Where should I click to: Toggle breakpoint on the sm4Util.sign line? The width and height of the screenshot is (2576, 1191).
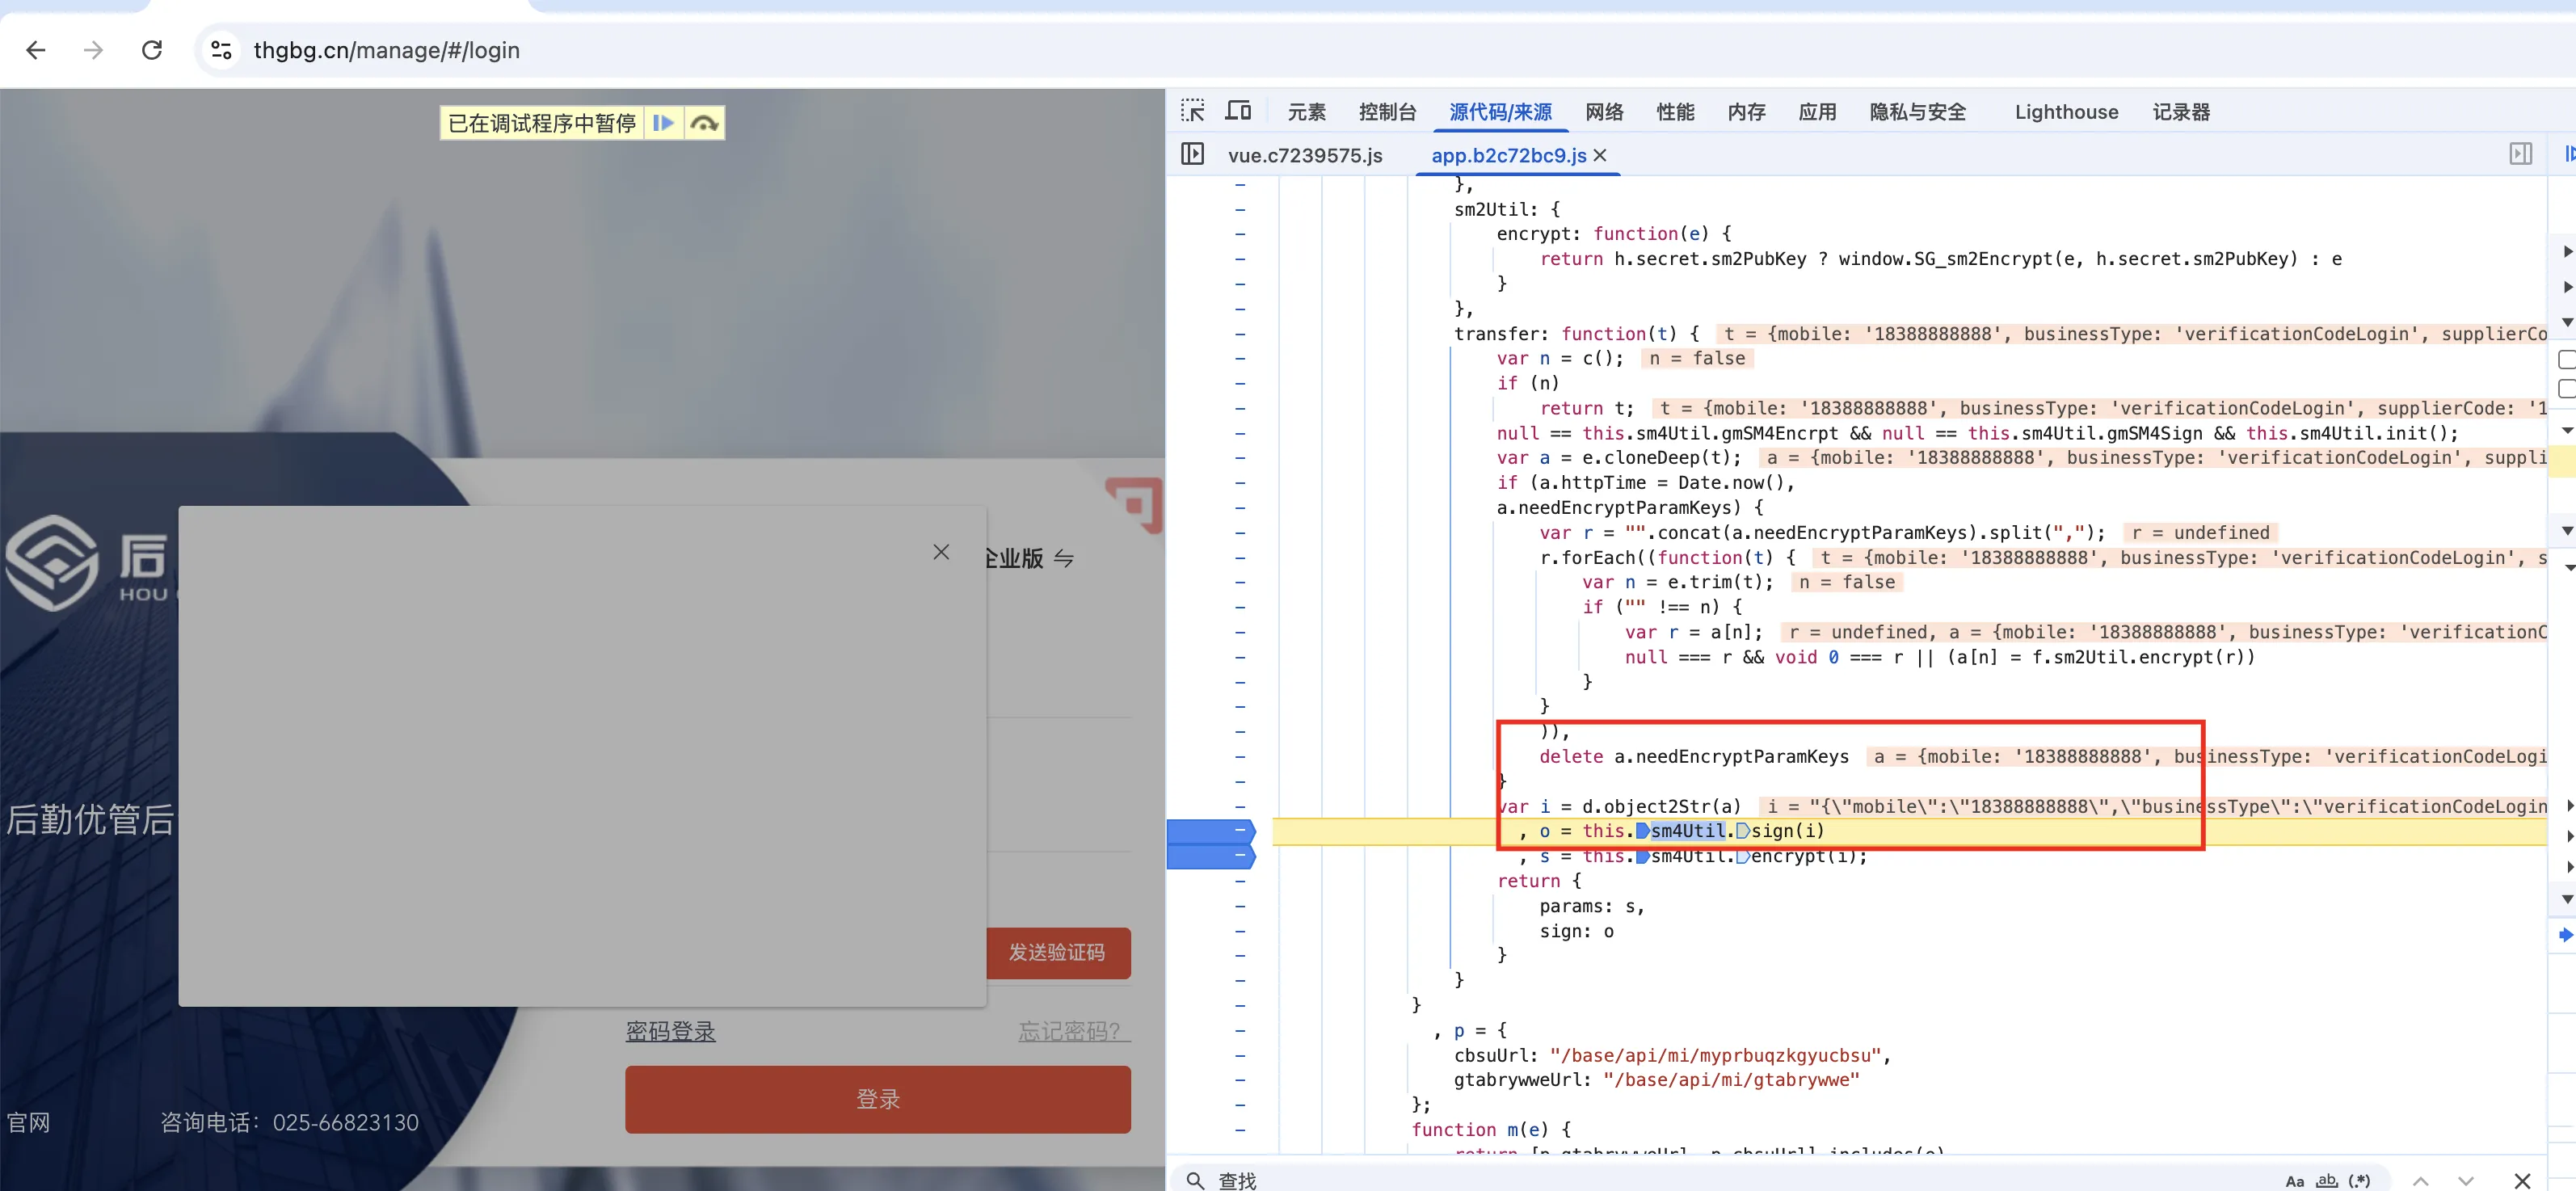[x=1211, y=831]
